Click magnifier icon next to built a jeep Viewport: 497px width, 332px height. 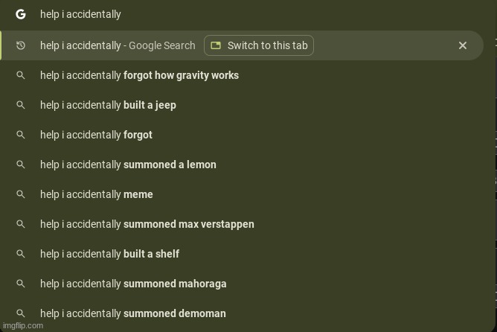pyautogui.click(x=21, y=105)
